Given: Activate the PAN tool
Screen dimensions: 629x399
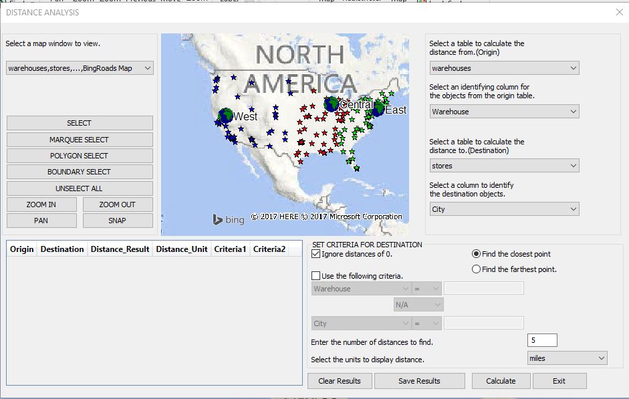Looking at the screenshot, I should 41,220.
